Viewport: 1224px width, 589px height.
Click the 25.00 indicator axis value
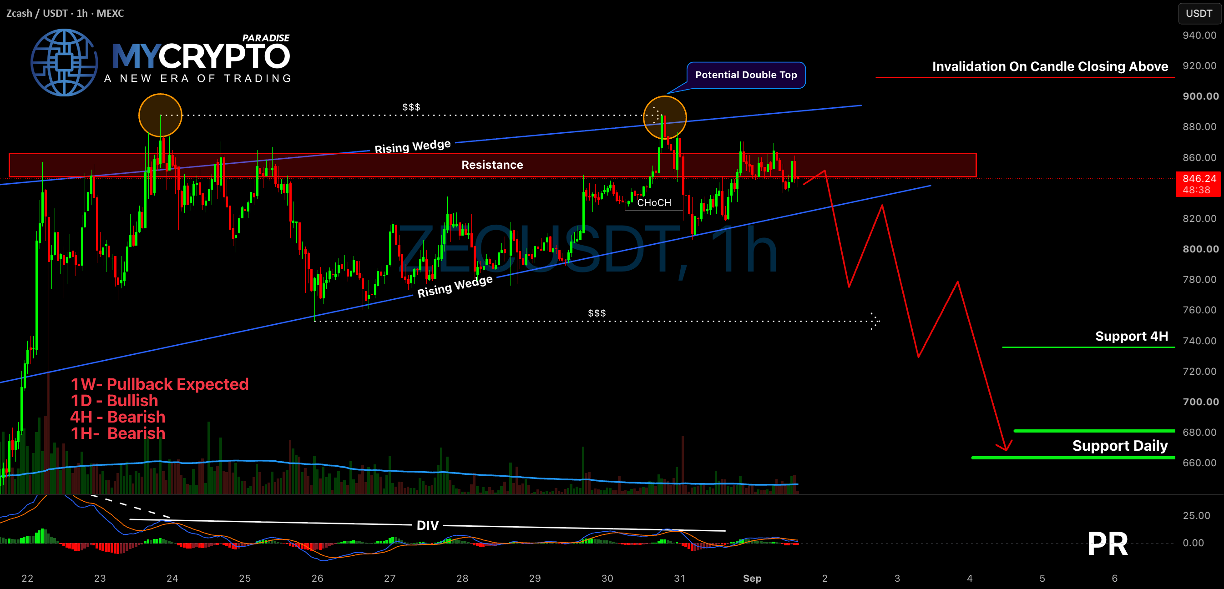[x=1196, y=516]
